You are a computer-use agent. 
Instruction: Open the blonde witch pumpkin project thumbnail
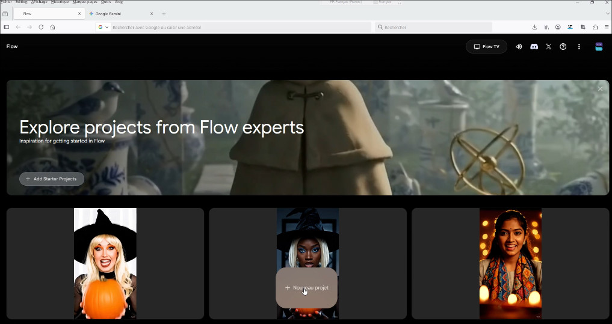[105, 263]
